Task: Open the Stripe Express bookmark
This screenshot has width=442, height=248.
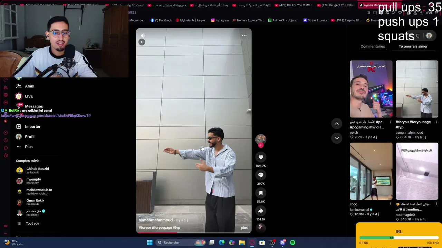Action: (315, 20)
